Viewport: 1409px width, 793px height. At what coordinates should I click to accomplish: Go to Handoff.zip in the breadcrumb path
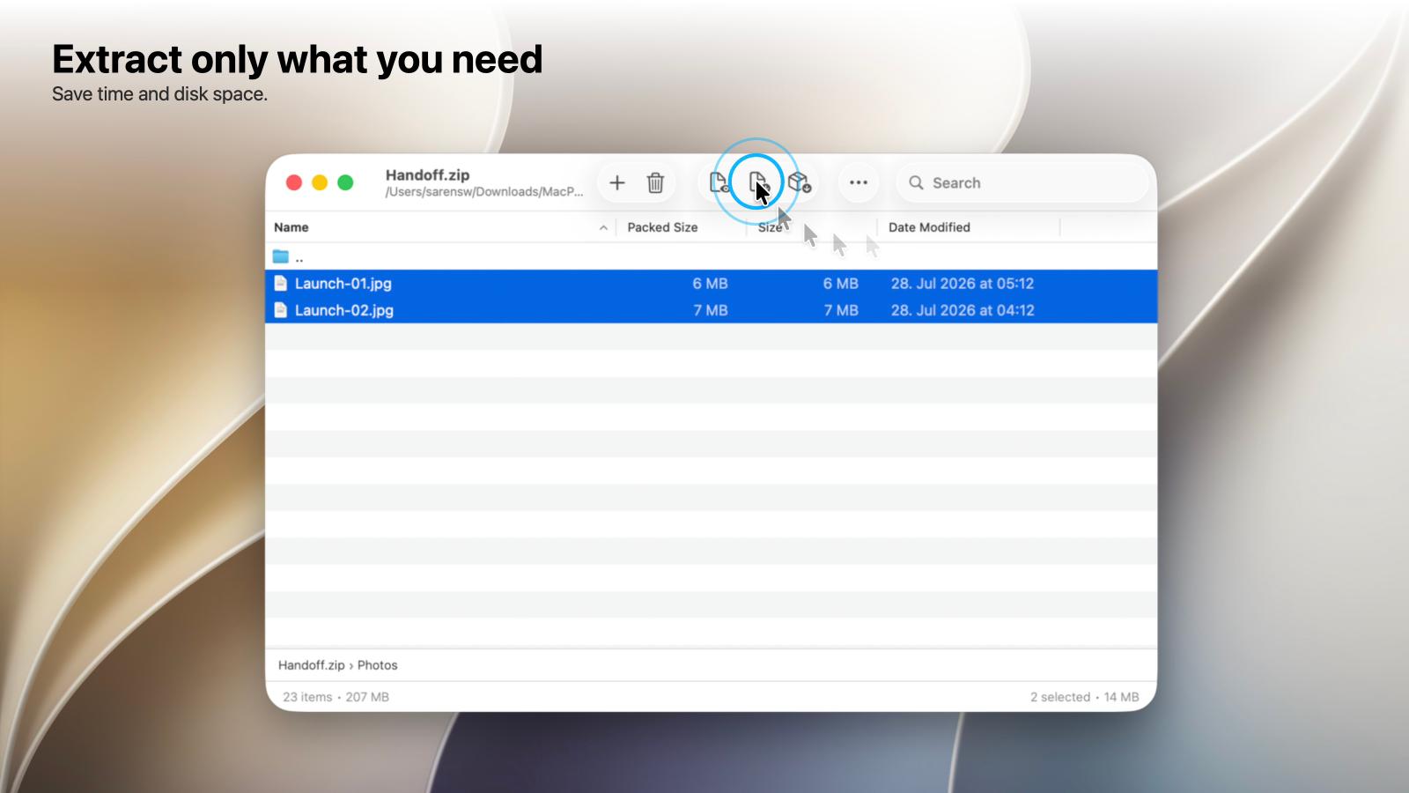[x=311, y=665]
